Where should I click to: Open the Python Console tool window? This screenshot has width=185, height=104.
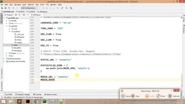[x=51, y=94]
